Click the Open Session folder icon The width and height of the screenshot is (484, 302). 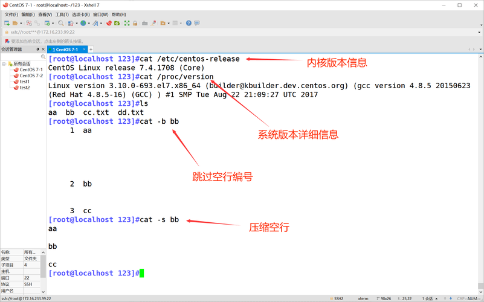coord(15,23)
